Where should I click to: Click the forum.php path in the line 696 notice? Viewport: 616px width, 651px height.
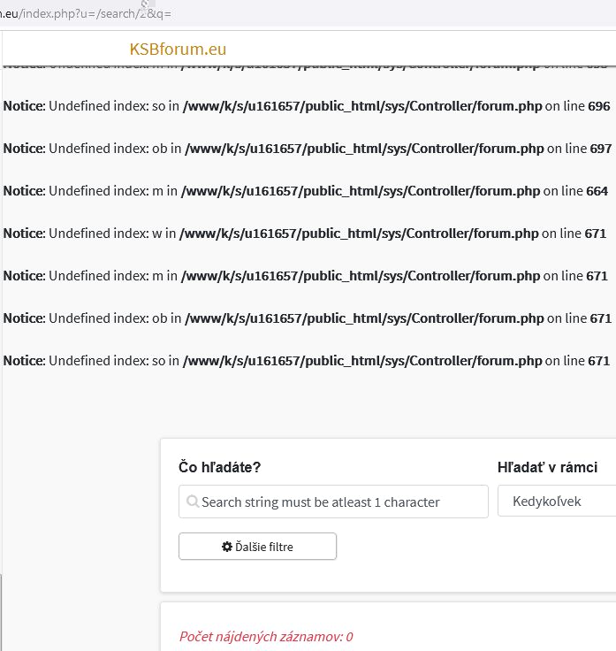[x=362, y=106]
